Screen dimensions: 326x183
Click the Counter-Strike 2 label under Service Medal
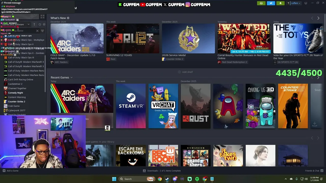tap(175, 59)
